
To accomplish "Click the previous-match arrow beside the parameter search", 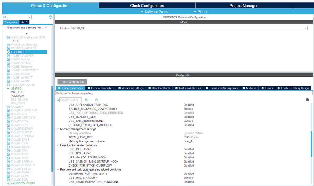I will coord(86,100).
